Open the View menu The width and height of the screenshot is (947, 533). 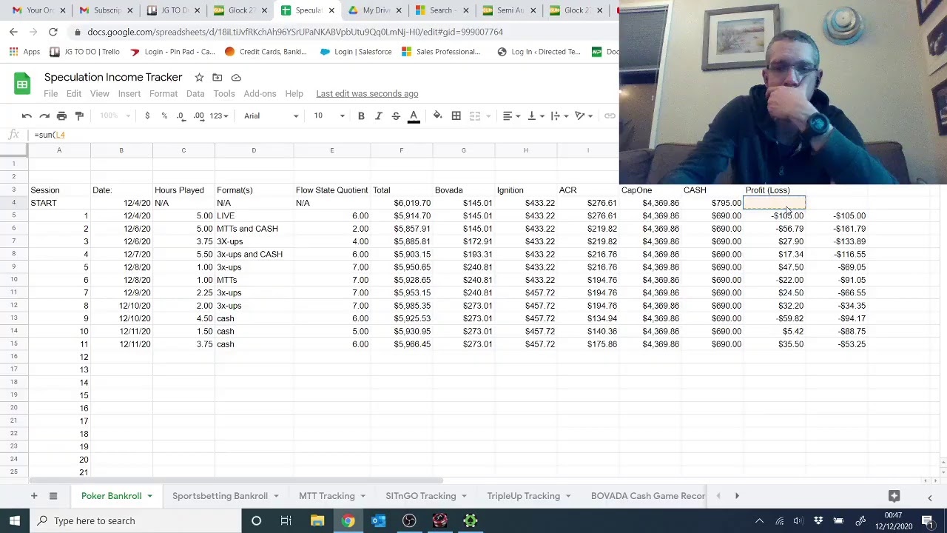click(x=99, y=94)
